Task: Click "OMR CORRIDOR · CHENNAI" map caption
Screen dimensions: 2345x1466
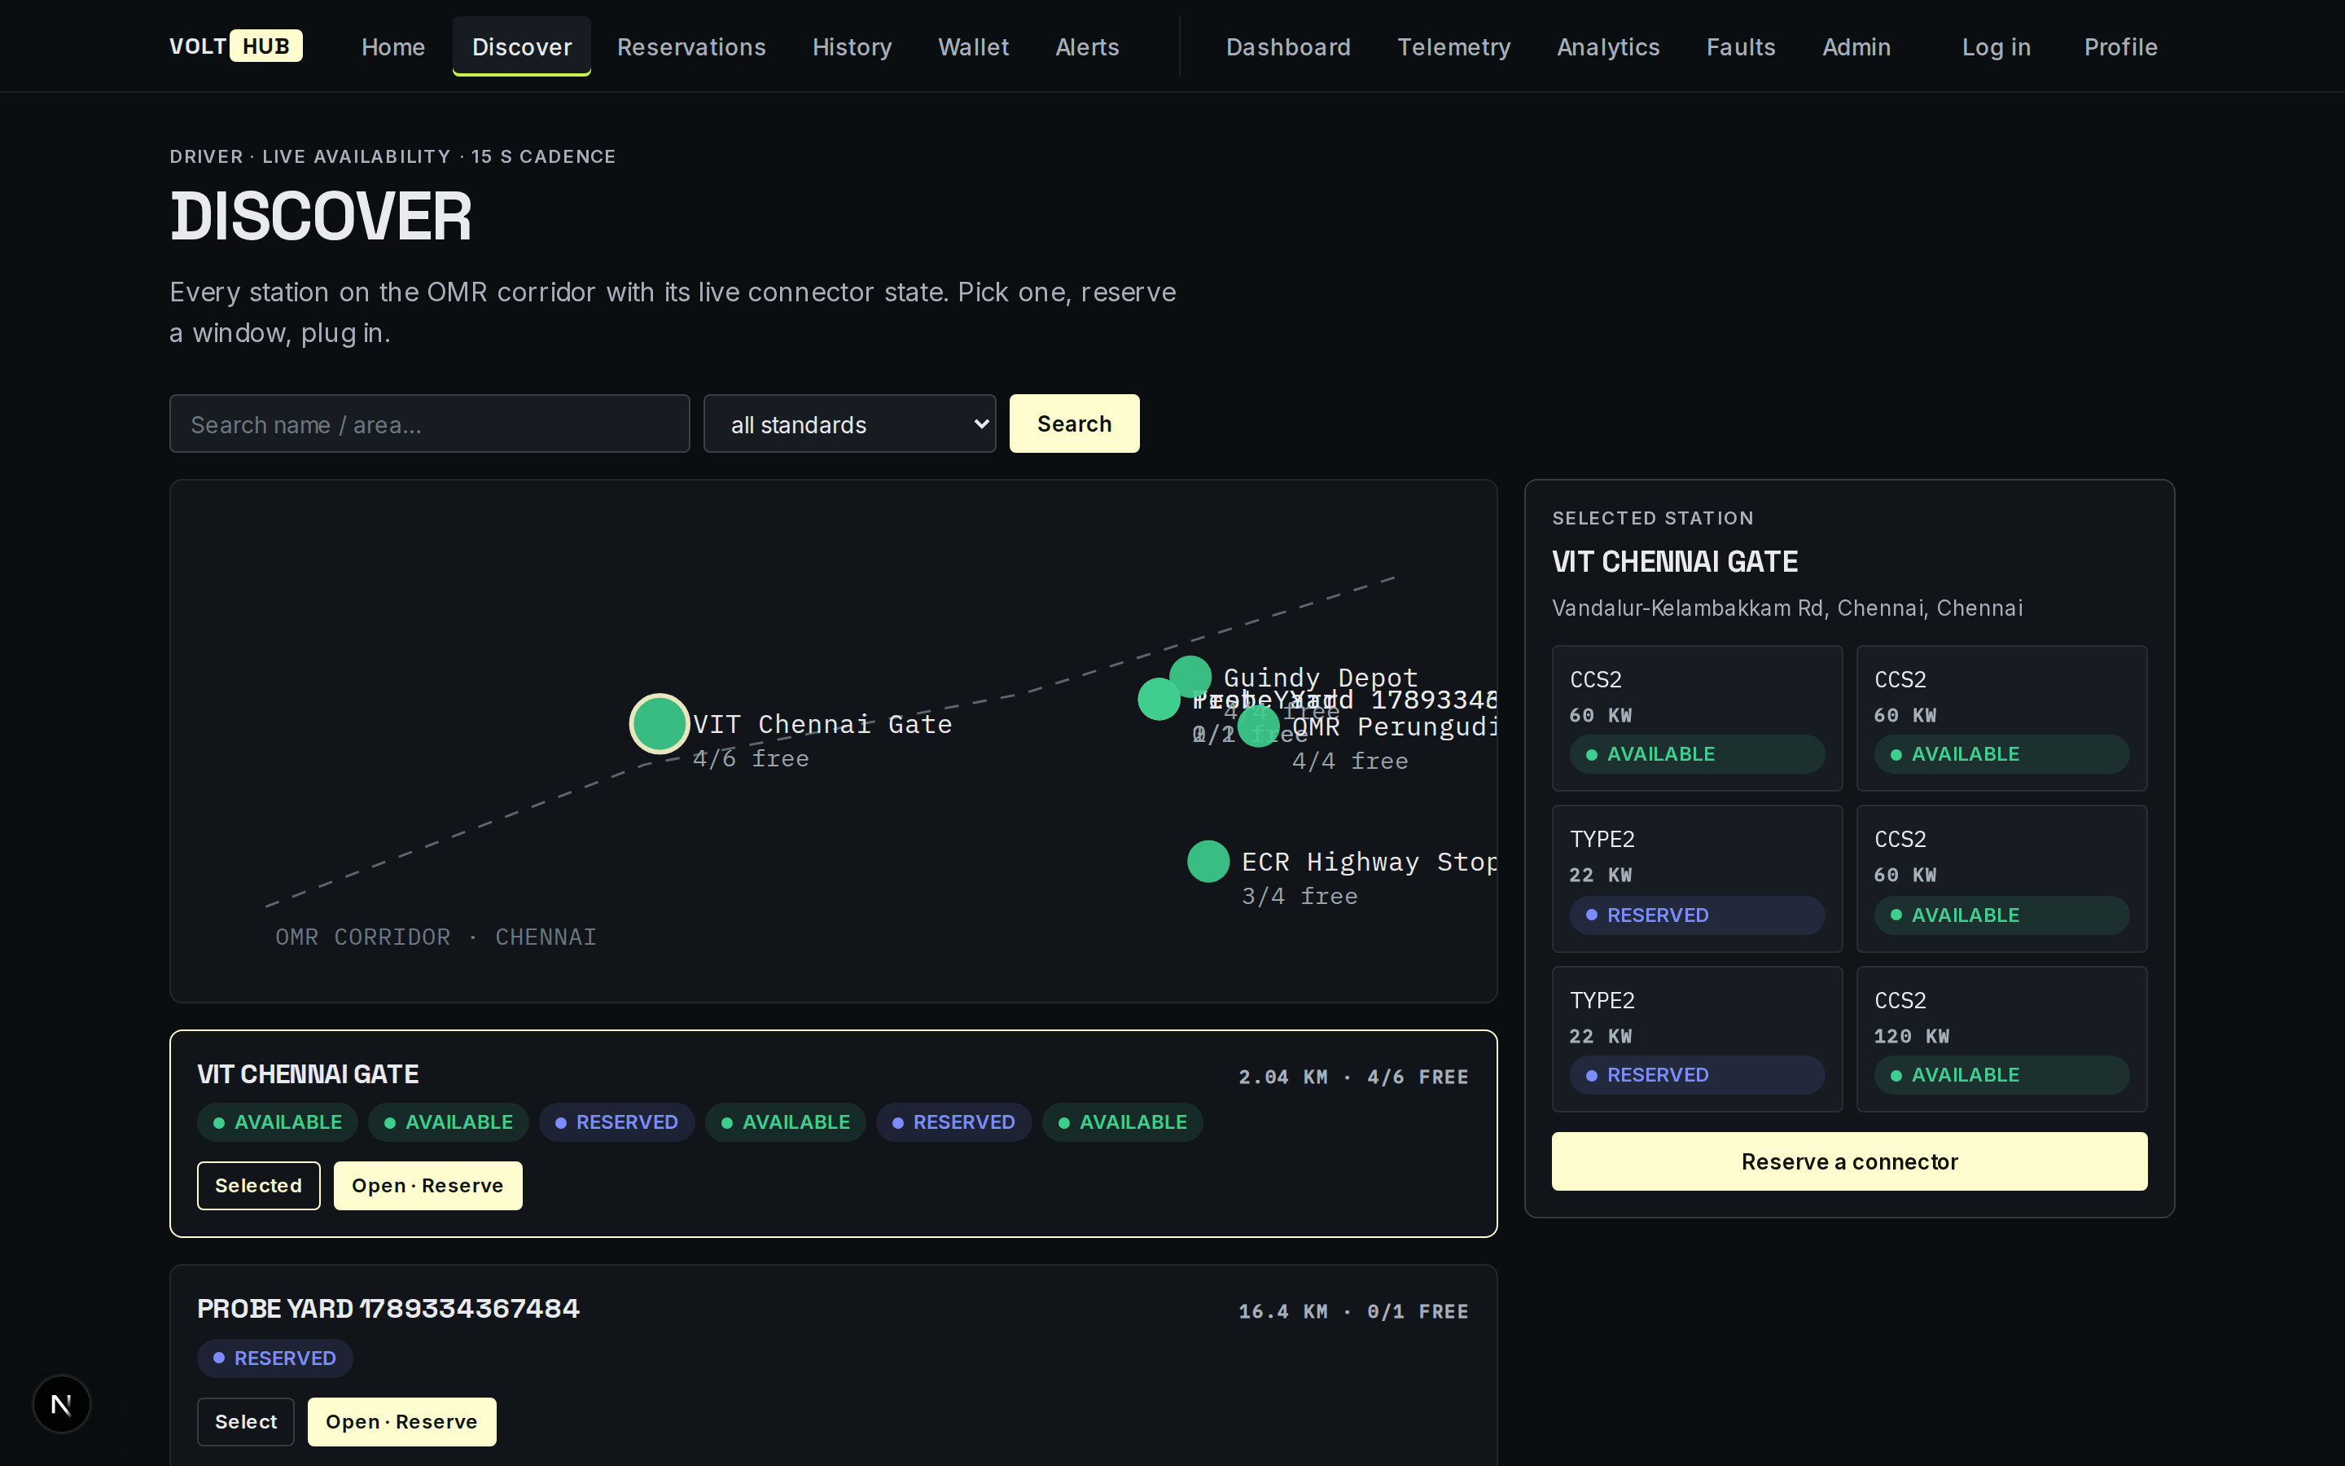Action: pyautogui.click(x=435, y=937)
